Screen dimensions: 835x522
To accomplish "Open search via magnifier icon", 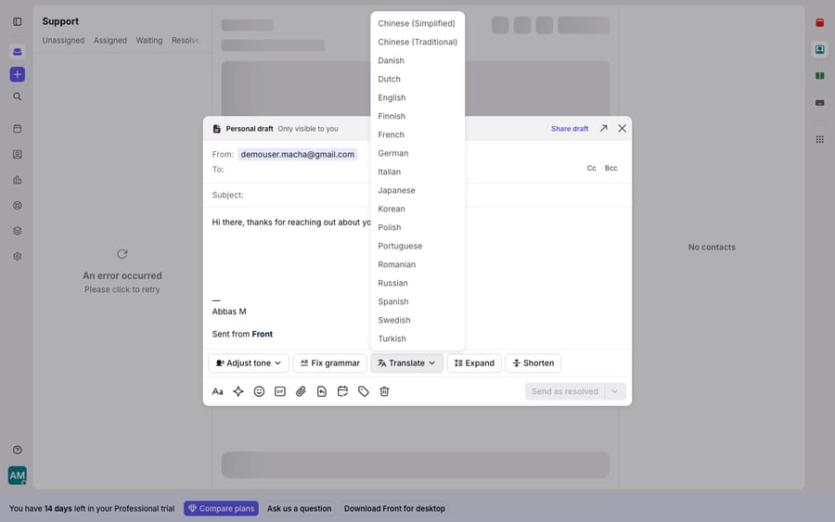I will click(x=18, y=96).
